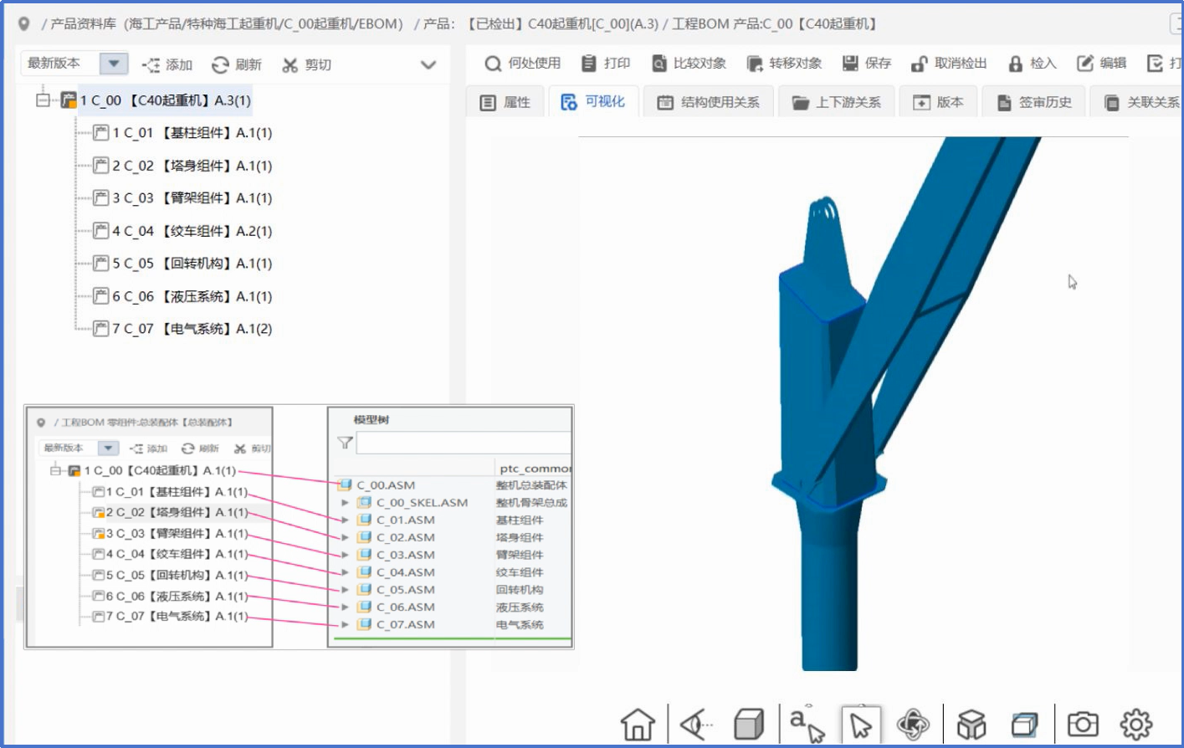
Task: Collapse the C_00 C40起重机 root node
Action: pos(43,100)
